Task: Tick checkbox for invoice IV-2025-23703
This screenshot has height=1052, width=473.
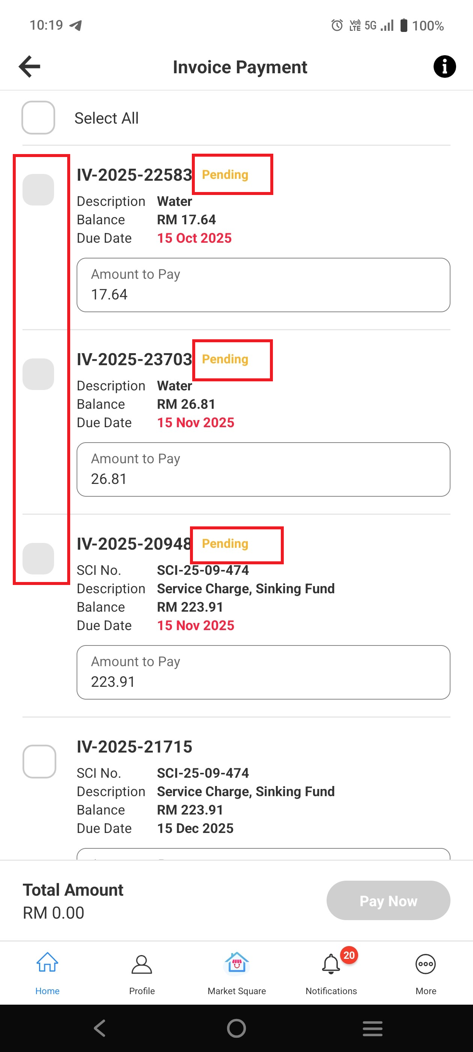Action: (38, 375)
